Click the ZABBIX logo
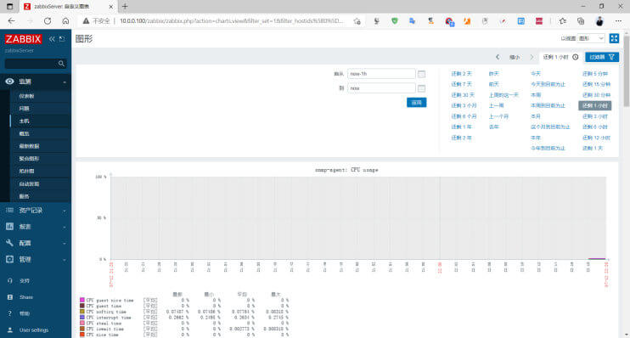The height and width of the screenshot is (338, 630). 23,39
